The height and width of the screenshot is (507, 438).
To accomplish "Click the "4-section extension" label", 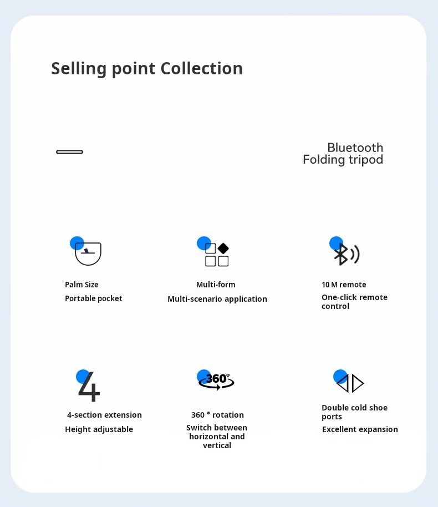I will coord(104,415).
